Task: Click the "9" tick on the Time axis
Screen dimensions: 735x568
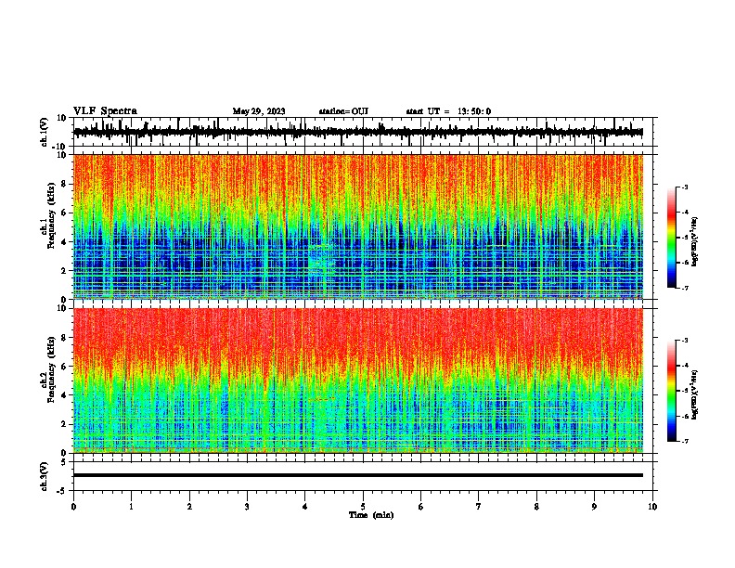Action: click(594, 507)
